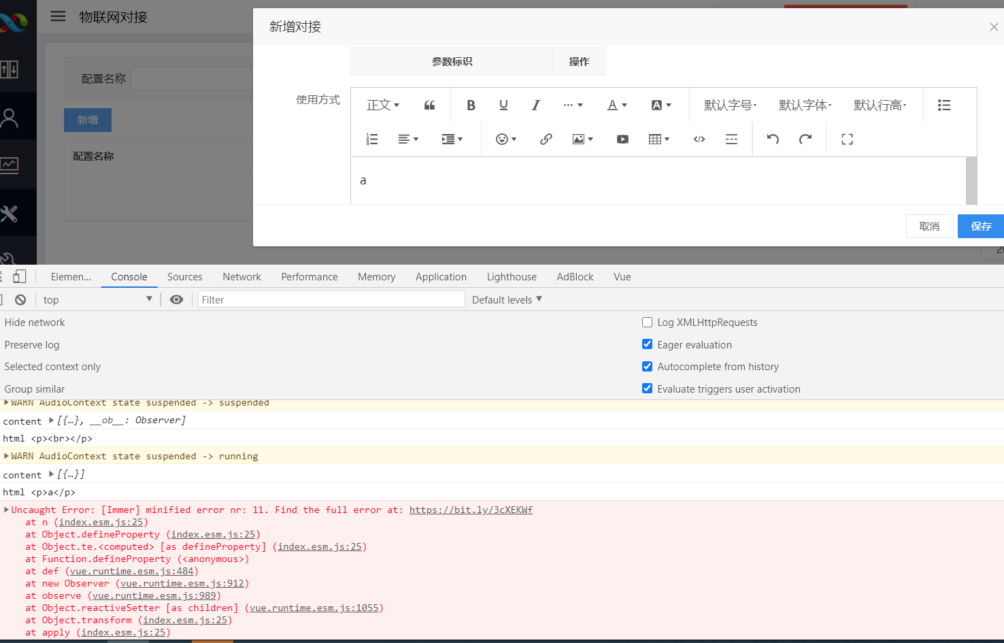Insert a blockquote in the editor
This screenshot has height=643, width=1004.
tap(429, 105)
